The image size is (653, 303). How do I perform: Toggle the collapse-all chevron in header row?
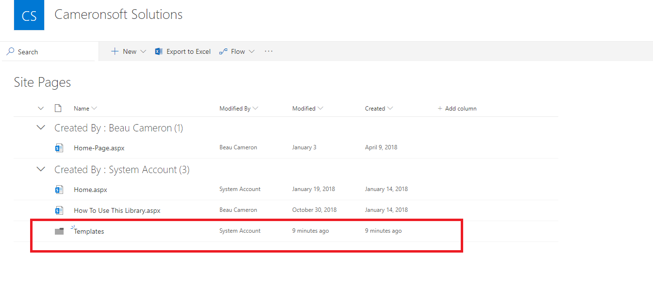[x=41, y=108]
